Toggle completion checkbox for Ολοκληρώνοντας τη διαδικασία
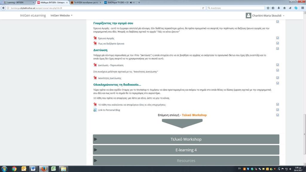306x172 pixels. (x=278, y=83)
